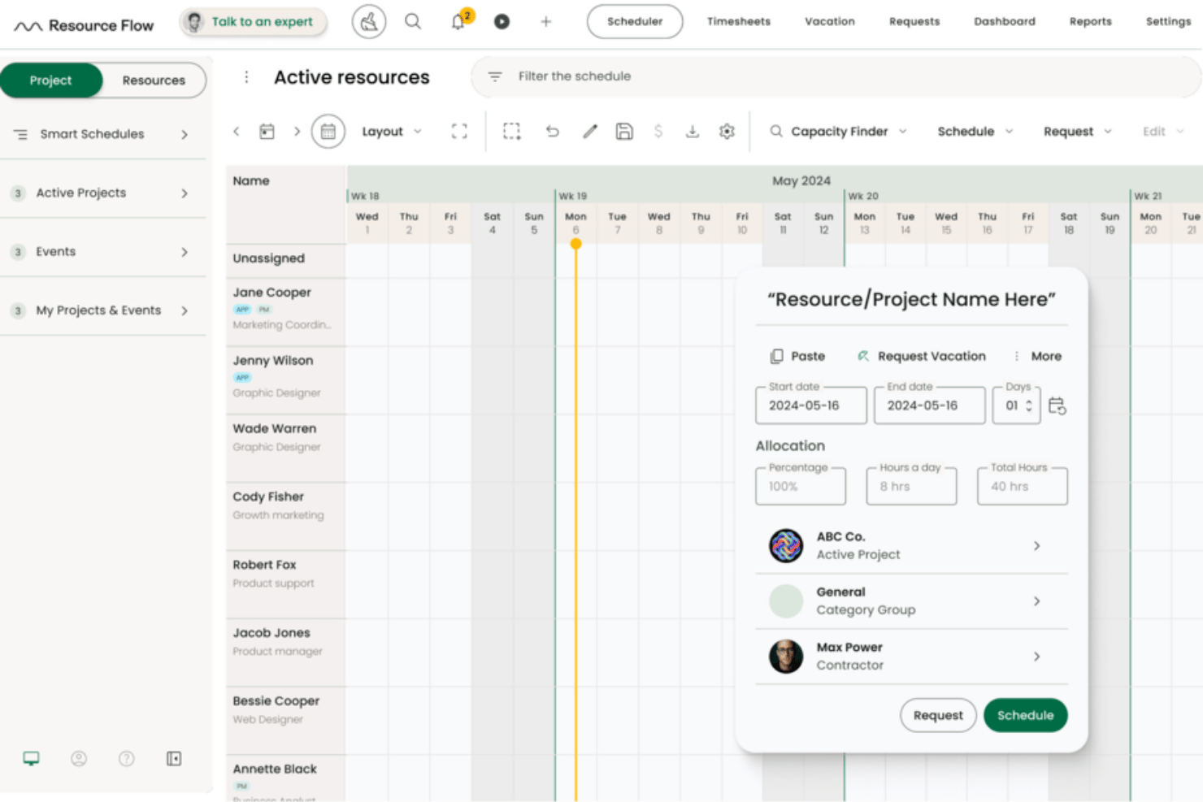Click the End date field
This screenshot has height=802, width=1203.
pos(929,405)
